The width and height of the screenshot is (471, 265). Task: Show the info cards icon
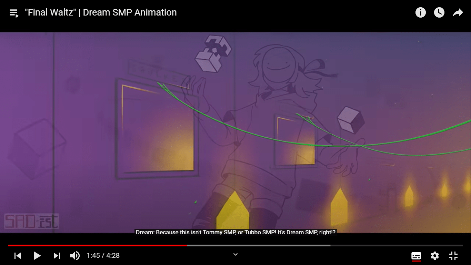coord(420,13)
